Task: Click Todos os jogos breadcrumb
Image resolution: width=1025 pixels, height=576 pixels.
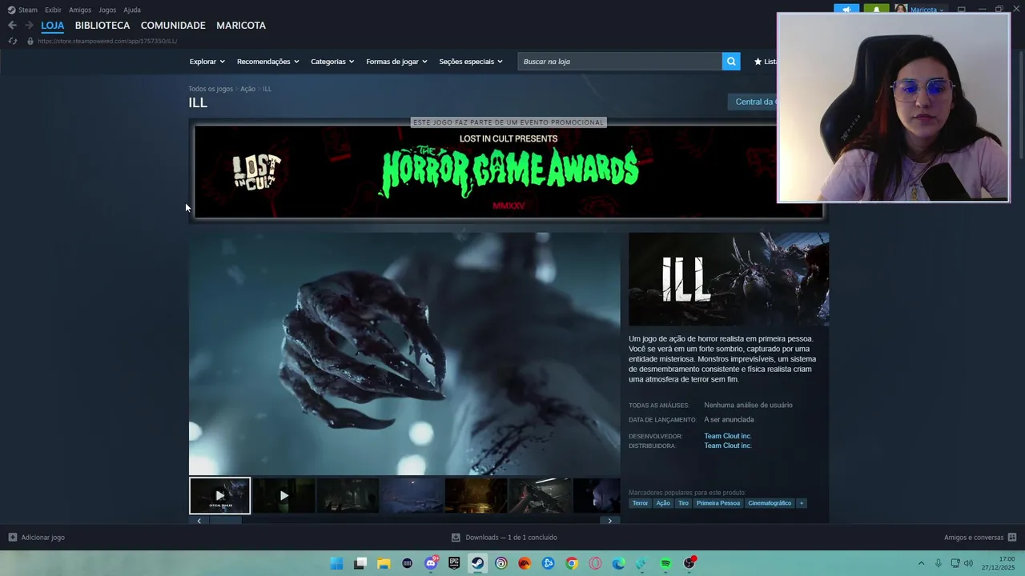Action: coord(211,89)
